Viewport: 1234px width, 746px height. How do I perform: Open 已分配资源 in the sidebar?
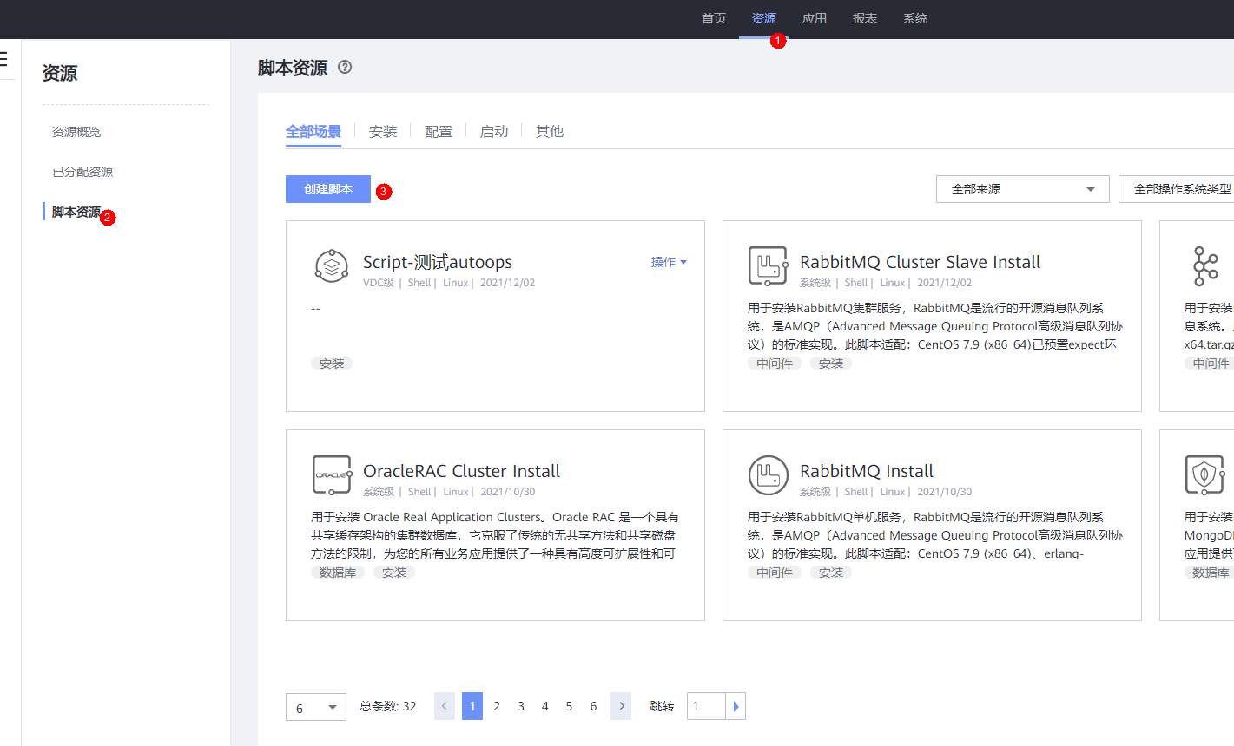tap(82, 172)
